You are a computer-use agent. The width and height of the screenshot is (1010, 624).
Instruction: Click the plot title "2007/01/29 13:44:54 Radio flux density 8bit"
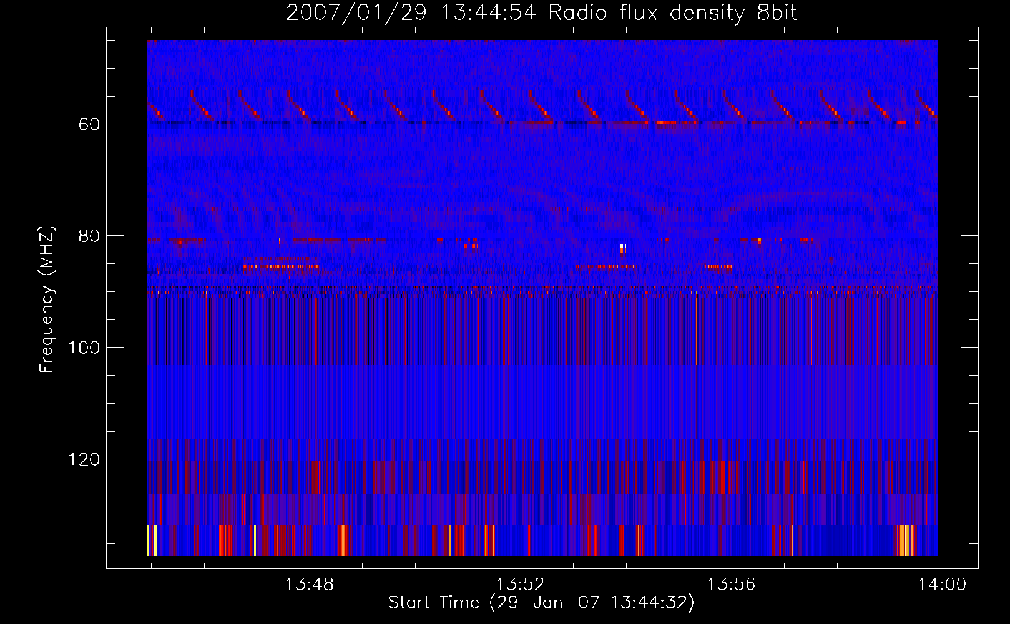click(x=541, y=13)
